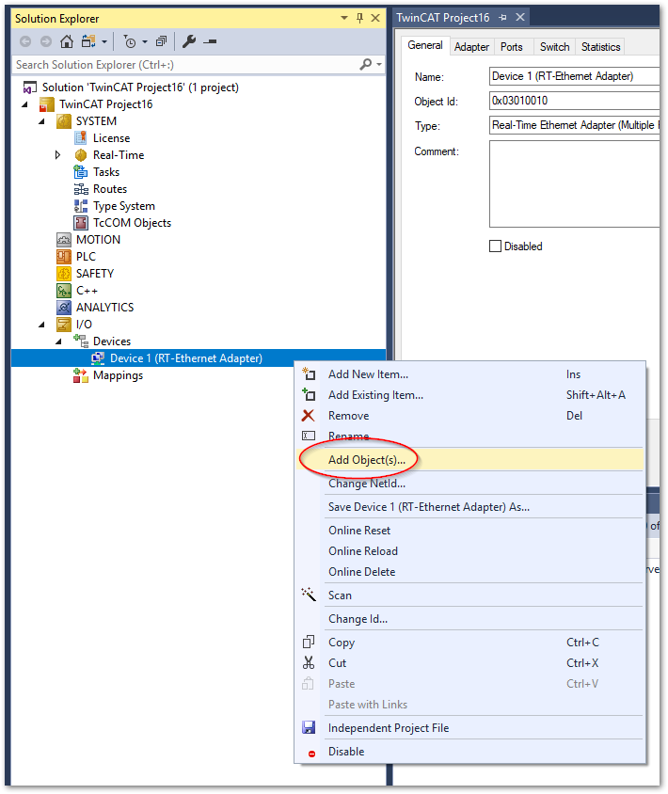Click the TcCOM Objects node icon
This screenshot has width=668, height=794.
point(81,223)
